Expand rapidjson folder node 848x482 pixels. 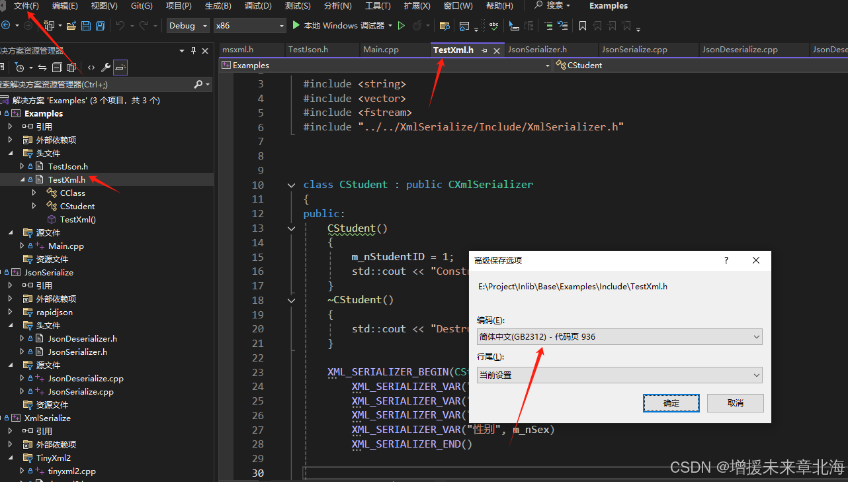click(x=11, y=312)
